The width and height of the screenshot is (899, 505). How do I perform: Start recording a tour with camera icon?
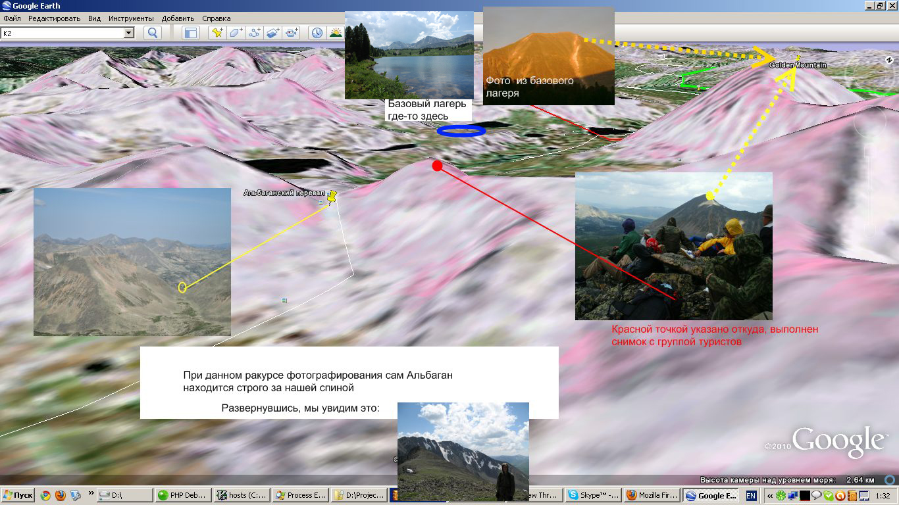[291, 33]
